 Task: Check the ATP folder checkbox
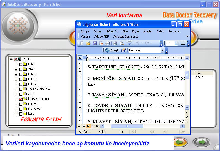coord(21,94)
